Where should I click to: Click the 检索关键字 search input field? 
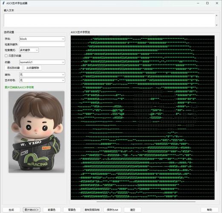tap(42, 44)
